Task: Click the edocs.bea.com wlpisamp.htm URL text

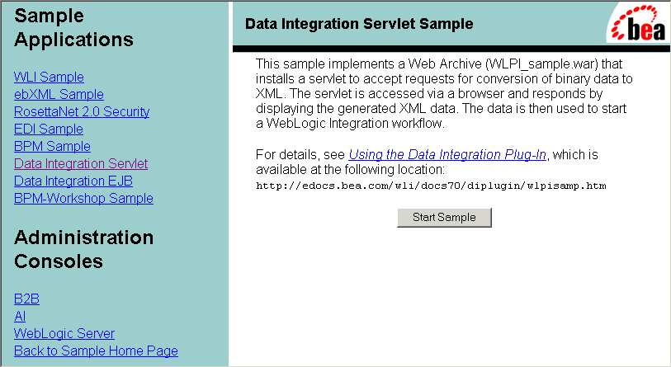Action: [x=431, y=186]
